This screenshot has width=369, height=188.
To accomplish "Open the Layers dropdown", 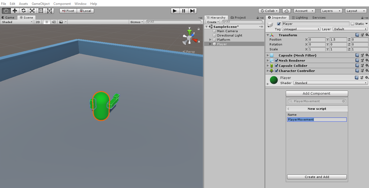I will coord(331,11).
